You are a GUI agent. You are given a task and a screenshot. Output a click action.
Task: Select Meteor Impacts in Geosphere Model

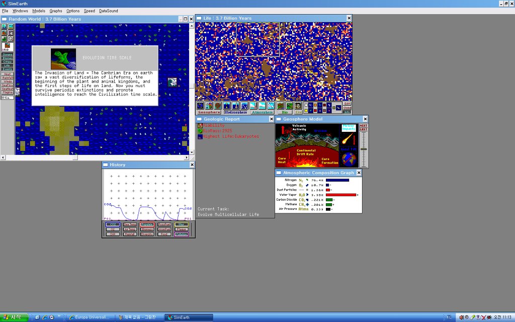point(349,127)
